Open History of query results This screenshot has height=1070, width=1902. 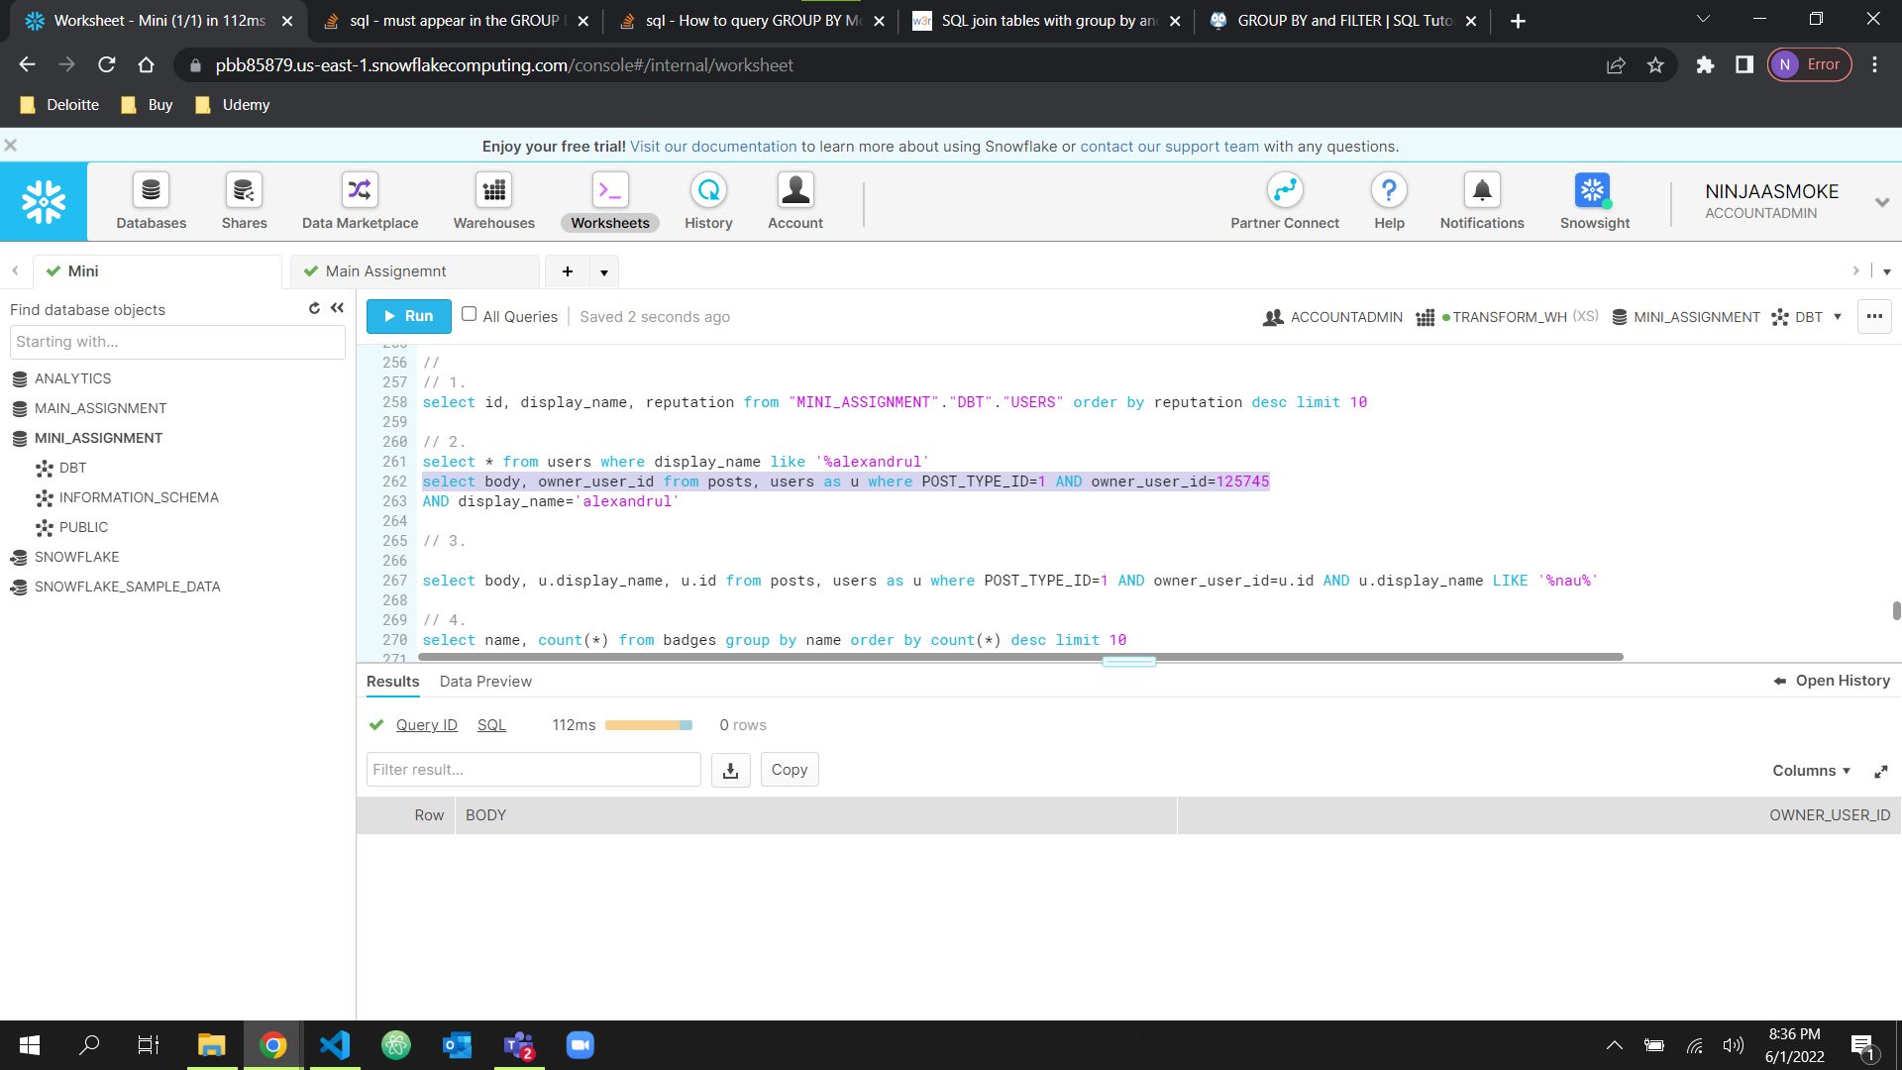pyautogui.click(x=1830, y=681)
